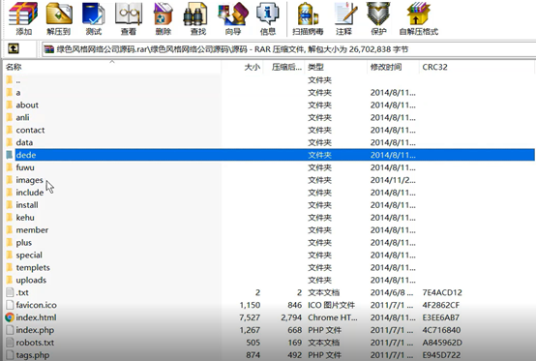Select the 'member' folder
Image resolution: width=536 pixels, height=361 pixels.
(x=32, y=230)
